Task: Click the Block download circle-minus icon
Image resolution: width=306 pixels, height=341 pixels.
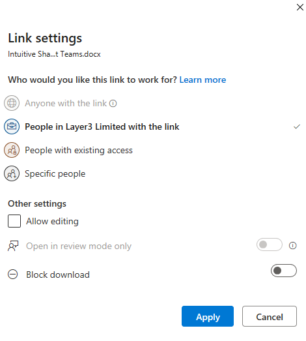Action: [13, 274]
